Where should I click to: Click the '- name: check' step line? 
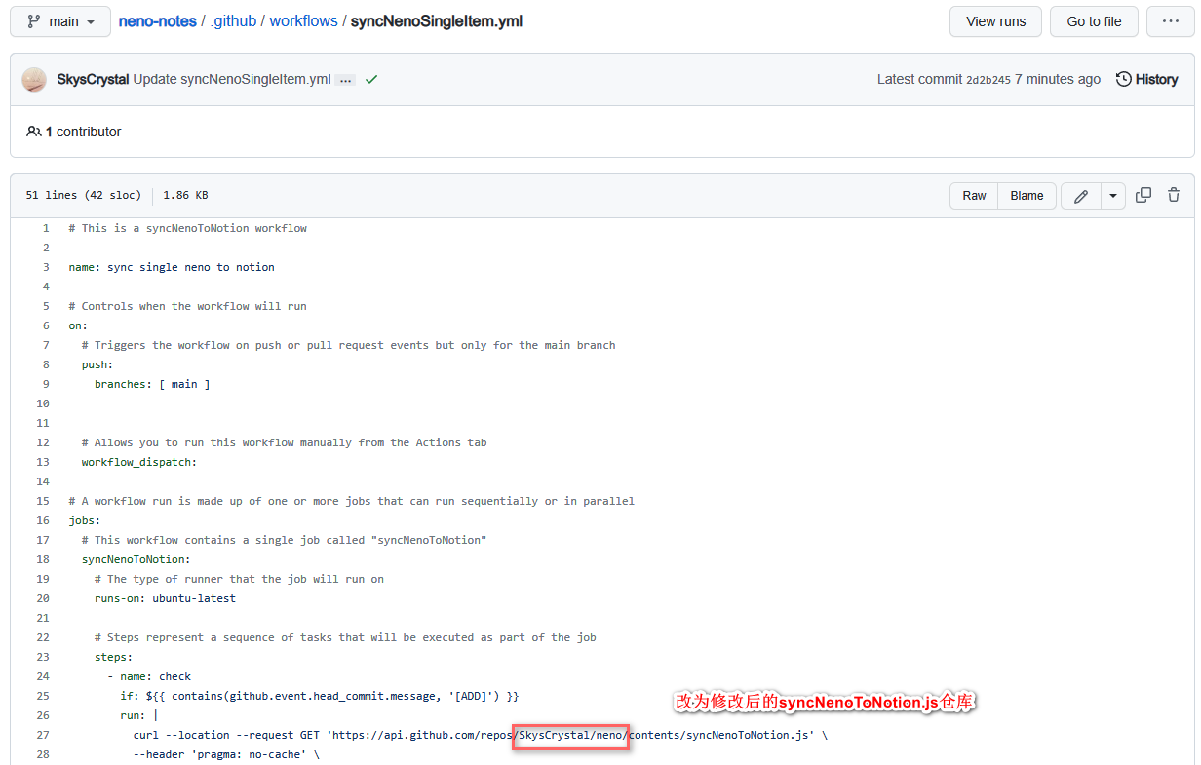[149, 676]
